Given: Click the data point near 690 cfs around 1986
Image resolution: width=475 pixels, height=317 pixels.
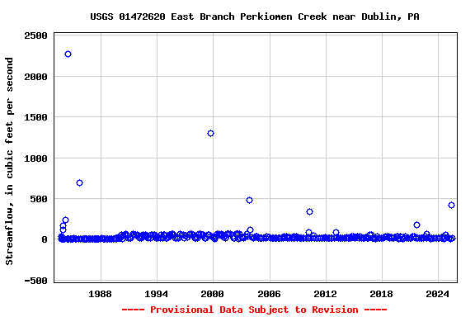Looking at the screenshot, I should pos(79,182).
